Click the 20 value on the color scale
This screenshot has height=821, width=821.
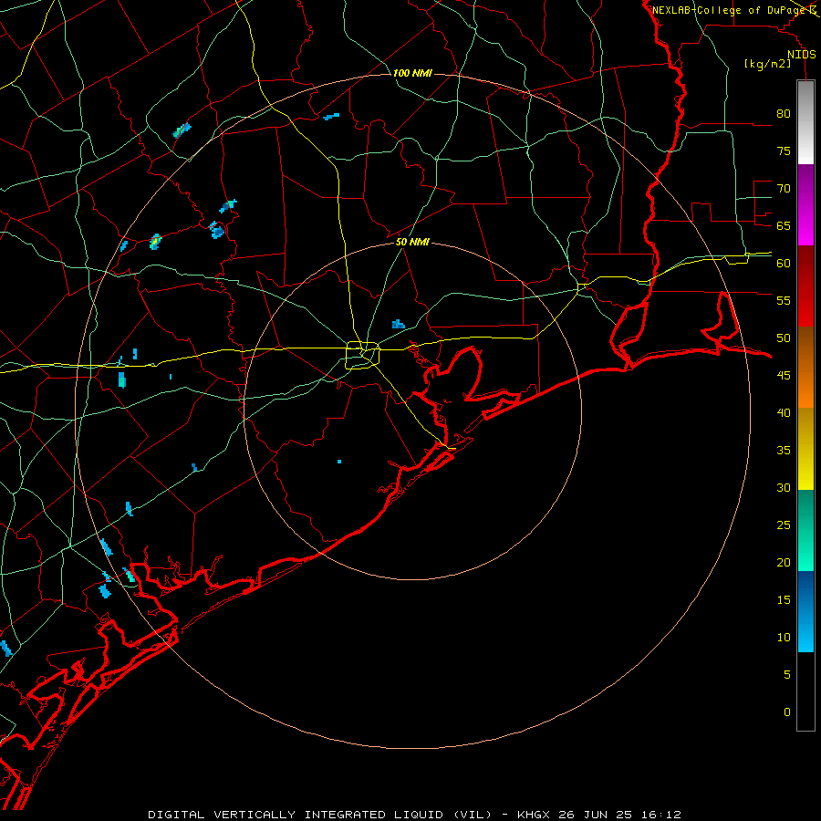[784, 562]
